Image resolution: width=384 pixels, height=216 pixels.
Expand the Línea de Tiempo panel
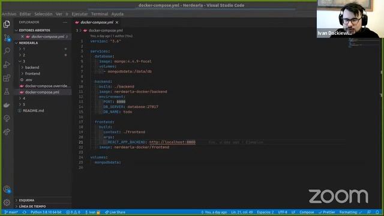pyautogui.click(x=32, y=206)
